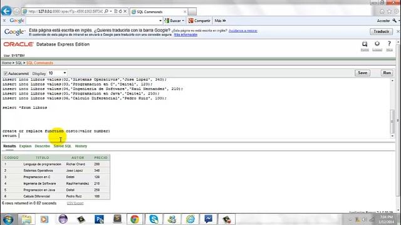Go back with the browser back arrow

tap(6, 11)
